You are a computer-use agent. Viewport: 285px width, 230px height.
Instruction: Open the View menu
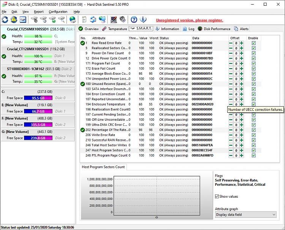(x=25, y=12)
